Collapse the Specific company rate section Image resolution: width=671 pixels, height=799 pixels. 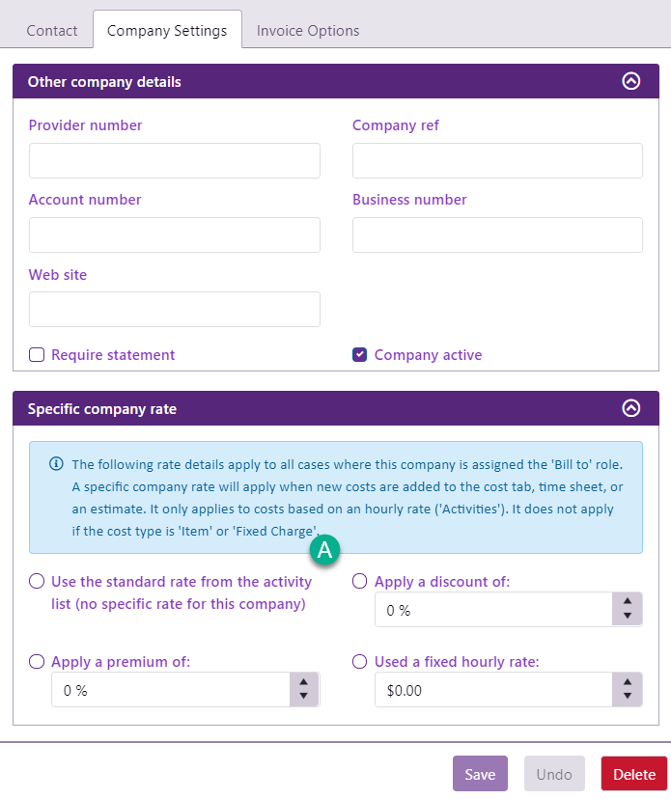click(630, 408)
